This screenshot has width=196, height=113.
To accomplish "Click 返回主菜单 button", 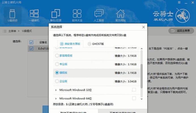I will point(181,31).
